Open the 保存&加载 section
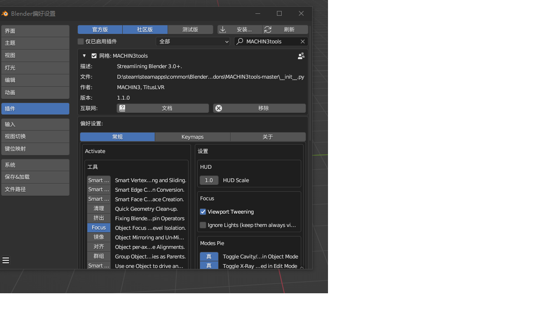This screenshot has height=309, width=550. coord(35,177)
